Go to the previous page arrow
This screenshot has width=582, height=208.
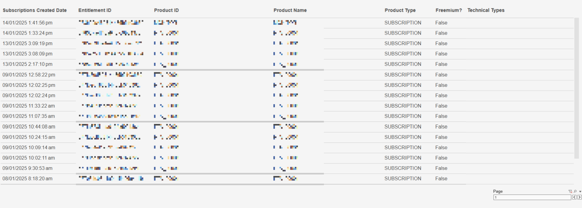pyautogui.click(x=574, y=197)
